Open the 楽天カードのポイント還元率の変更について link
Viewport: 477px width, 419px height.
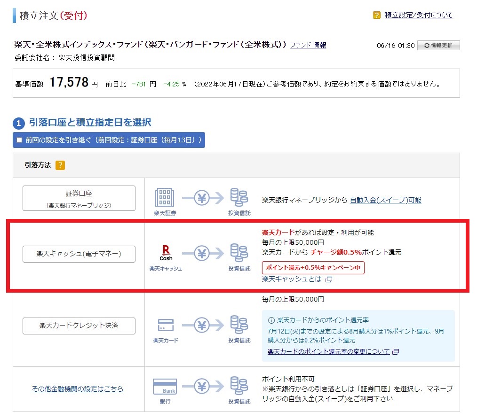coord(328,351)
